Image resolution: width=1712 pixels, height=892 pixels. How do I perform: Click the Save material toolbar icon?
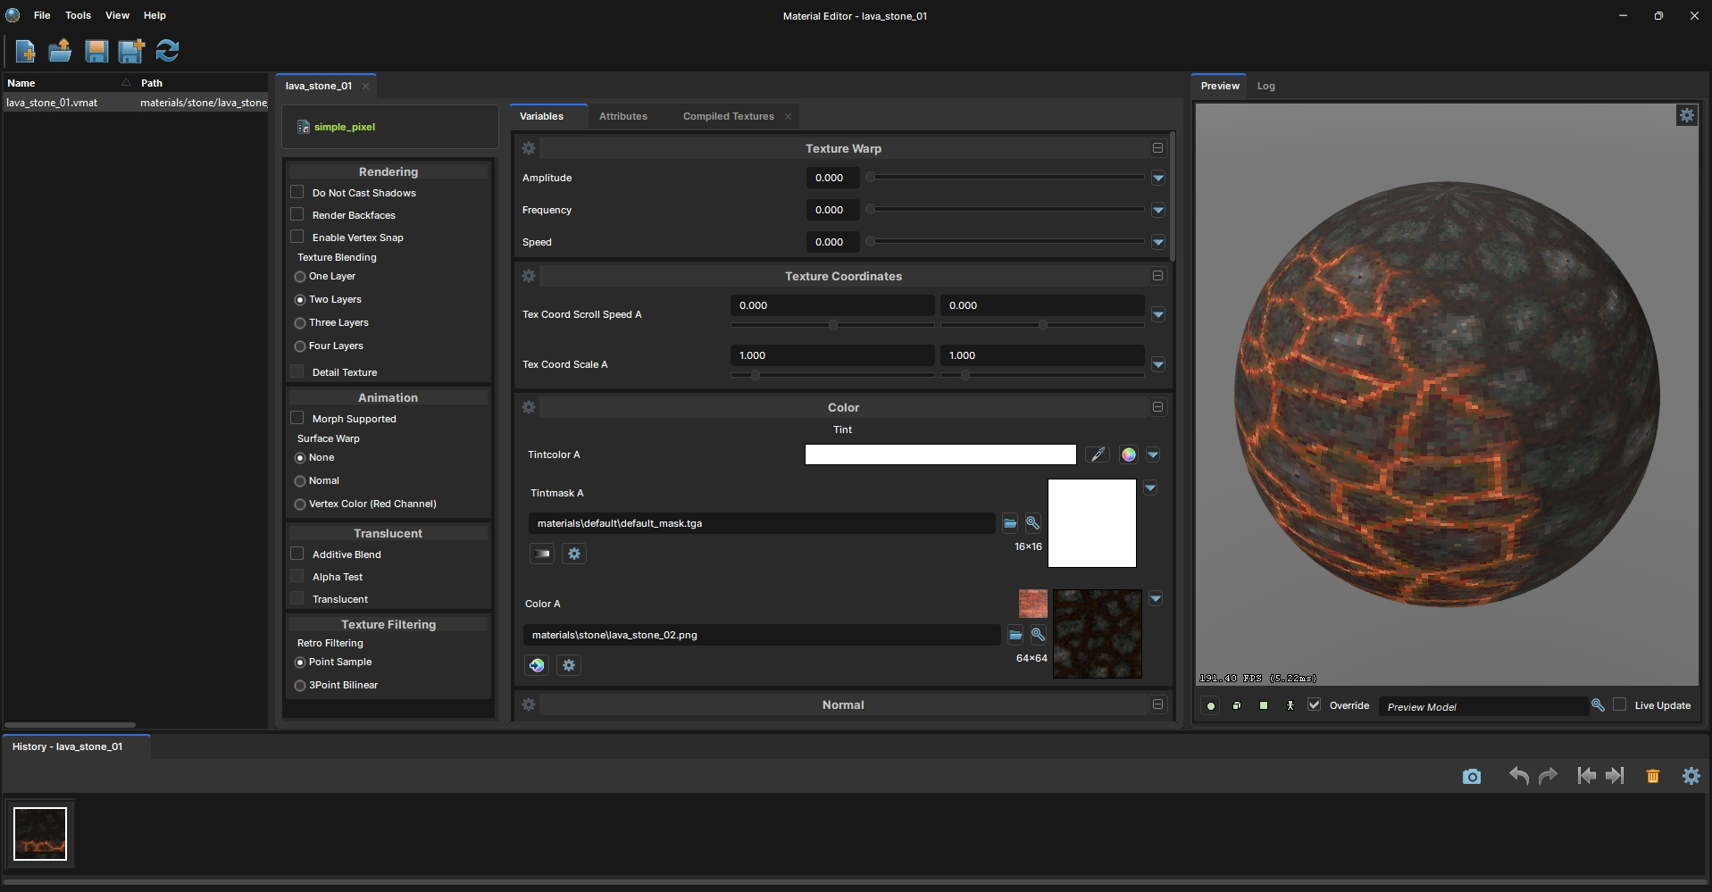point(96,51)
